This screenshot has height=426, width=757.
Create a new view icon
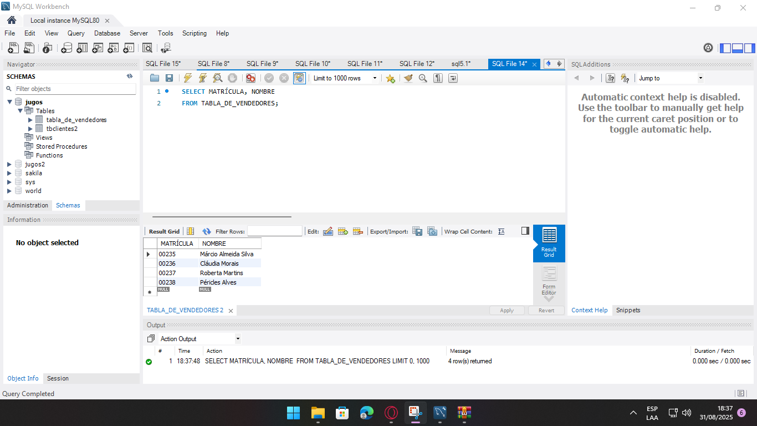click(98, 48)
